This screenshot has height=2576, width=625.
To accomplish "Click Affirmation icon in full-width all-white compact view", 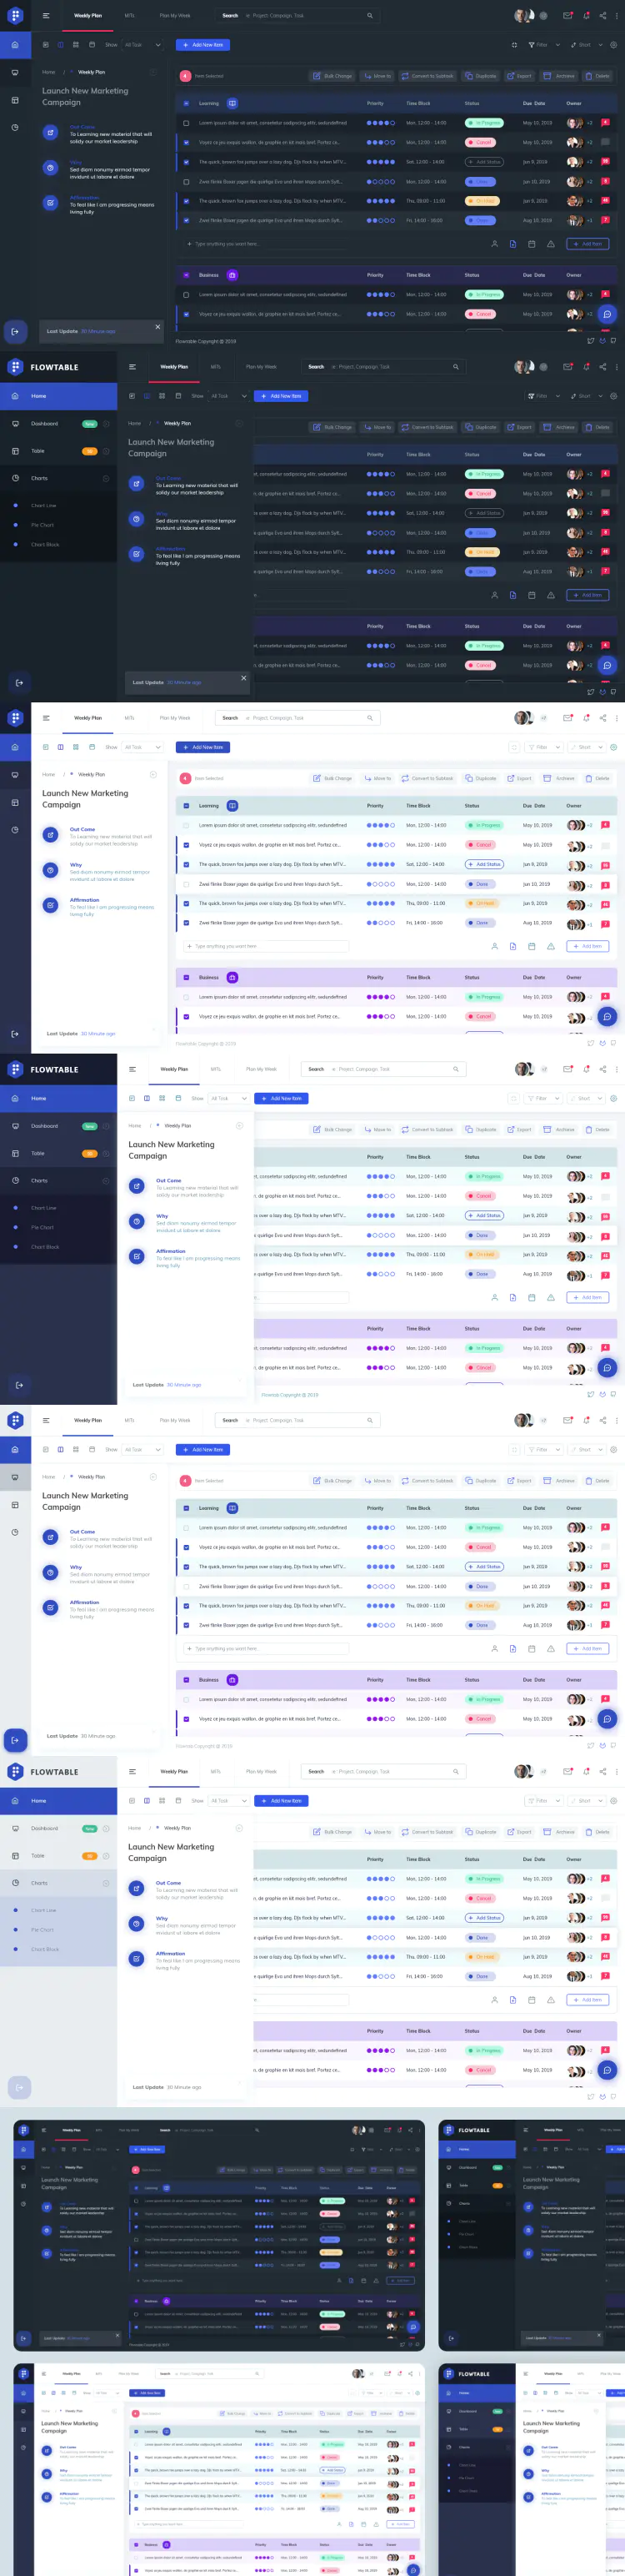I will click(x=50, y=1607).
